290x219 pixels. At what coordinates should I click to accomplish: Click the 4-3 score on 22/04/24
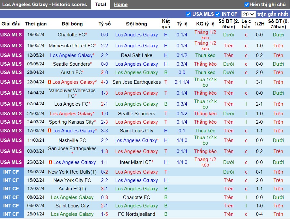tap(104, 82)
